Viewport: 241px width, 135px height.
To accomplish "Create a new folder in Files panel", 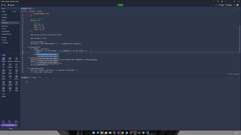I will click(x=15, y=12).
